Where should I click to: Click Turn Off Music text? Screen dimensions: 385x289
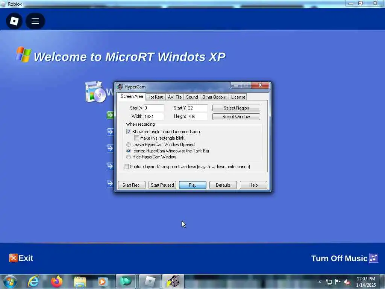(339, 258)
